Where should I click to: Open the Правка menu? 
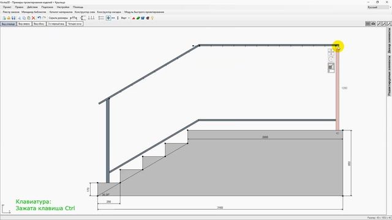click(19, 7)
